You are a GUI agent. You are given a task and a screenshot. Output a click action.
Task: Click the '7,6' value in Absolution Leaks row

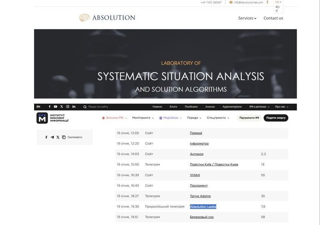(263, 207)
